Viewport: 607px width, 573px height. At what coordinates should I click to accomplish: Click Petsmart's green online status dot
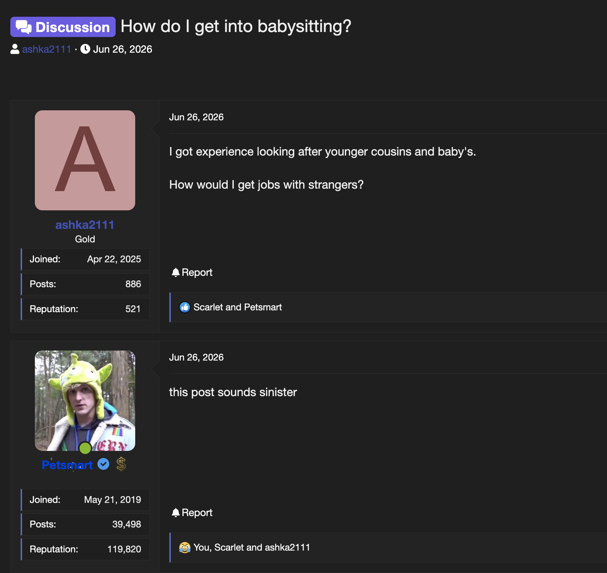pyautogui.click(x=85, y=448)
